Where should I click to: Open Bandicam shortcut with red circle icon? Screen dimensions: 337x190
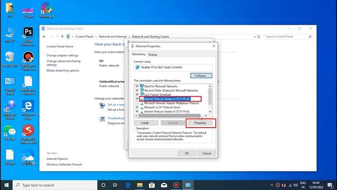[28, 61]
